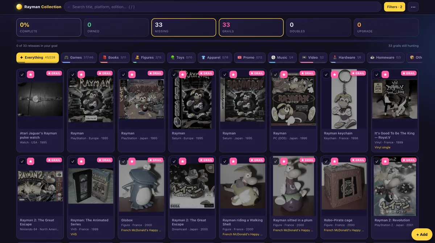
Task: Open the Homeware category tab
Action: coord(386,57)
